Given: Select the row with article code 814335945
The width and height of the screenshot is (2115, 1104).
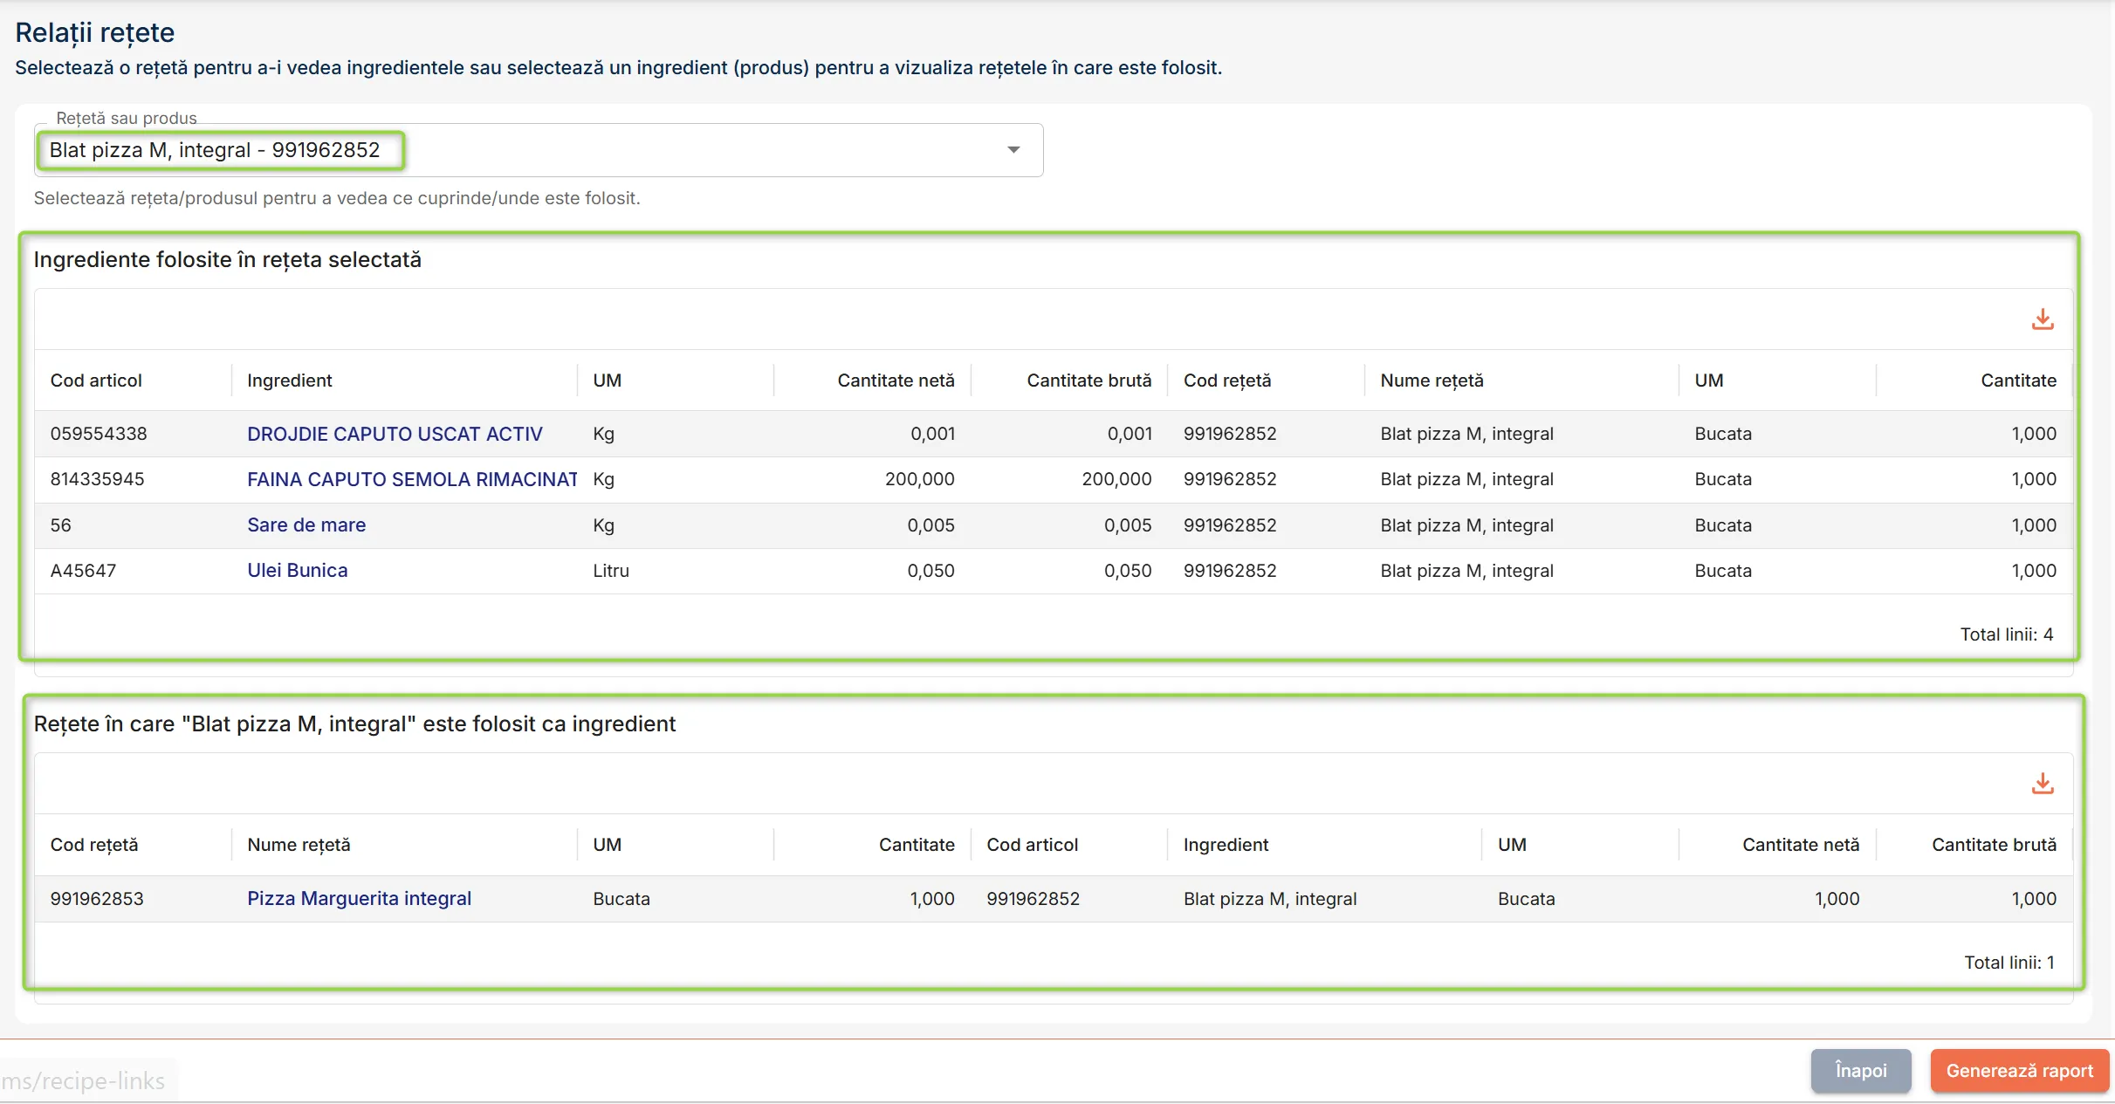Looking at the screenshot, I should pyautogui.click(x=1054, y=479).
